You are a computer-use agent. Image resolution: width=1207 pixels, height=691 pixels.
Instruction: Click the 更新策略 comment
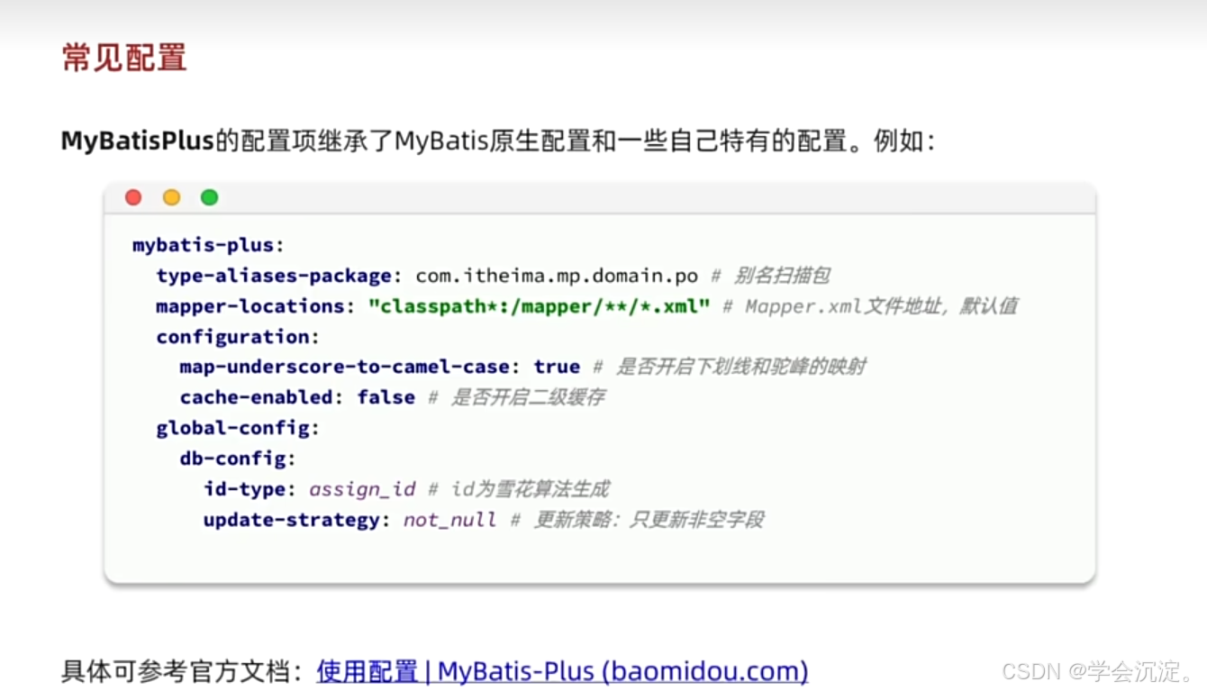tap(638, 520)
